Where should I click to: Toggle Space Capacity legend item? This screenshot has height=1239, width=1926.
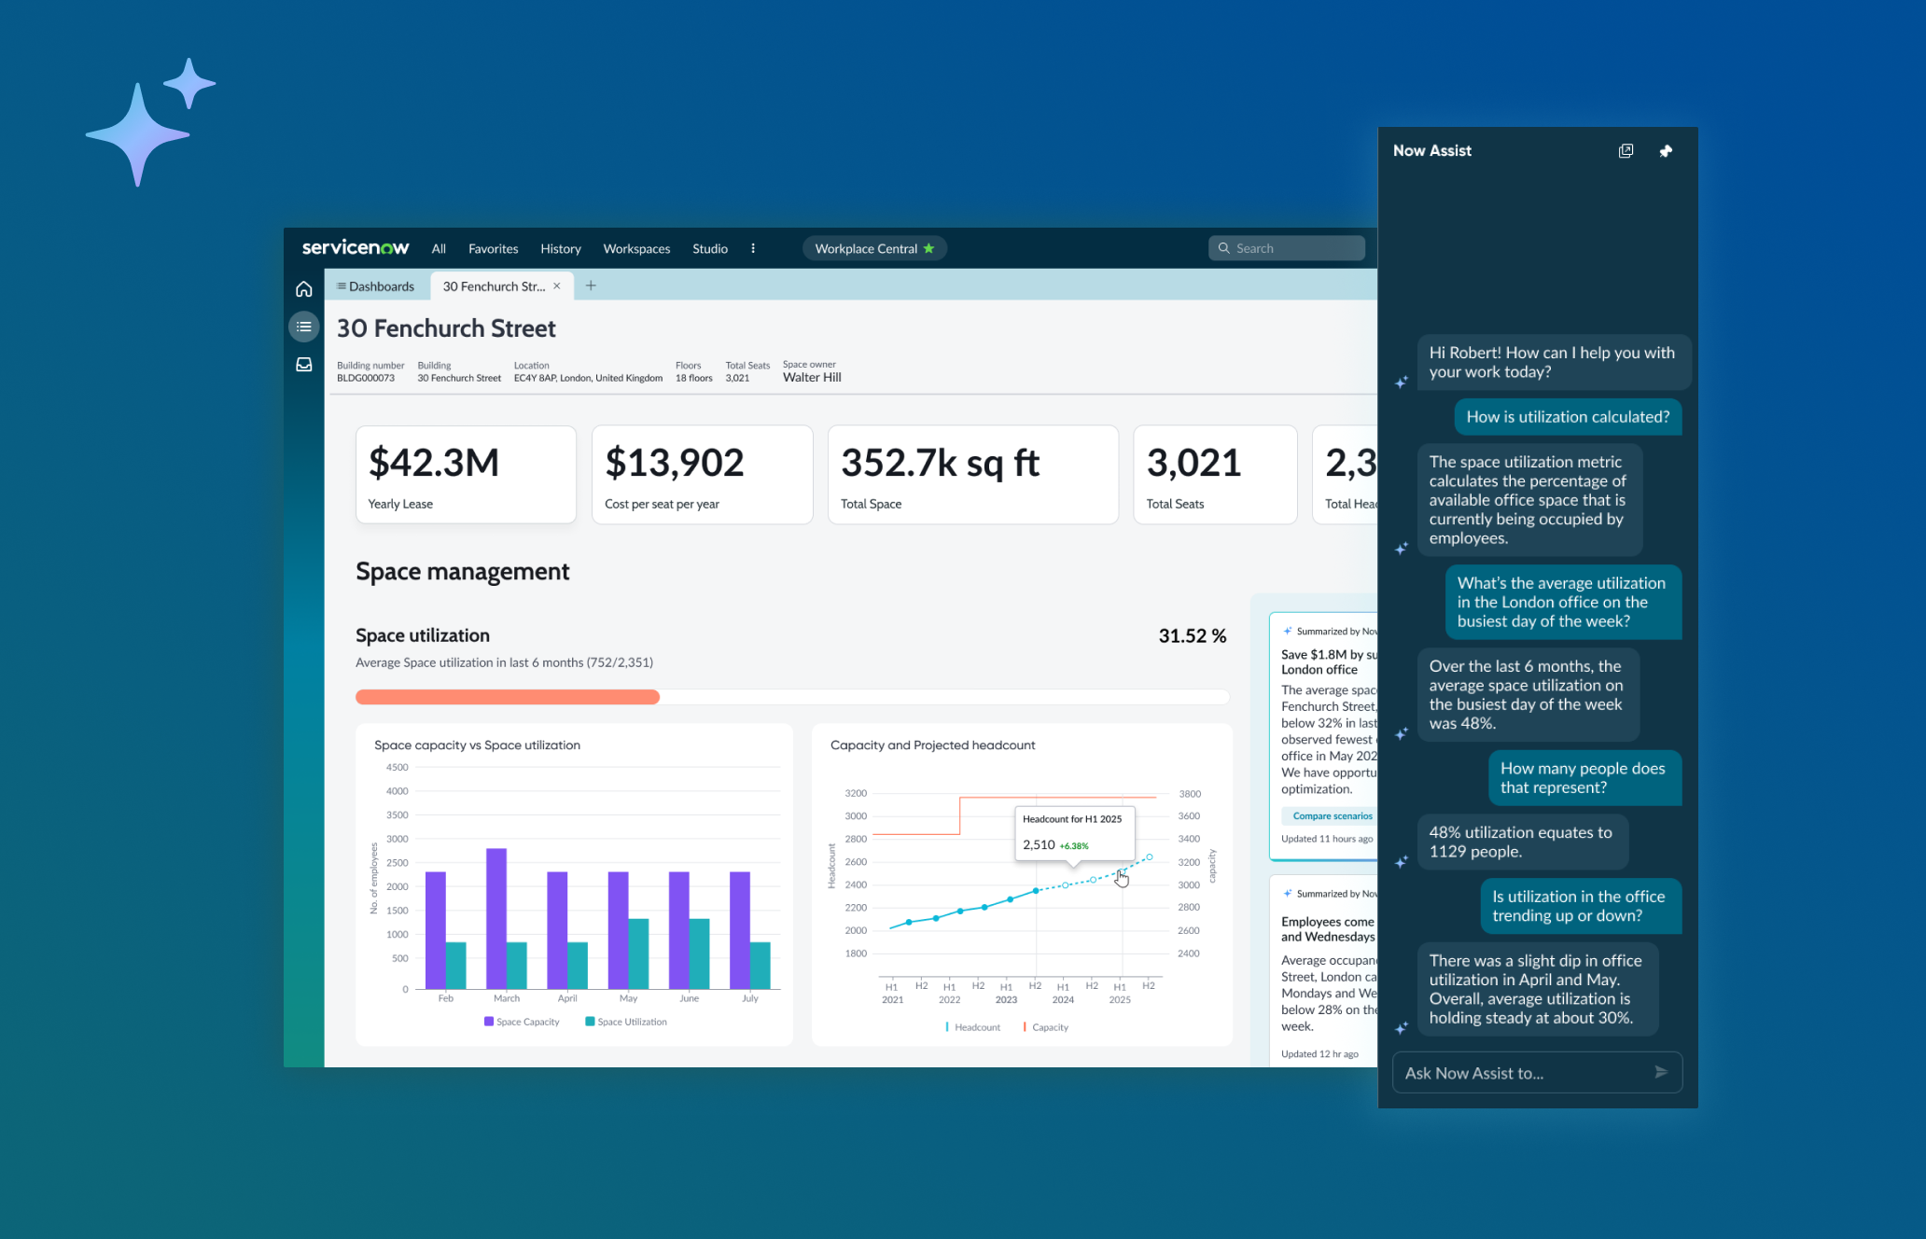[x=522, y=1022]
